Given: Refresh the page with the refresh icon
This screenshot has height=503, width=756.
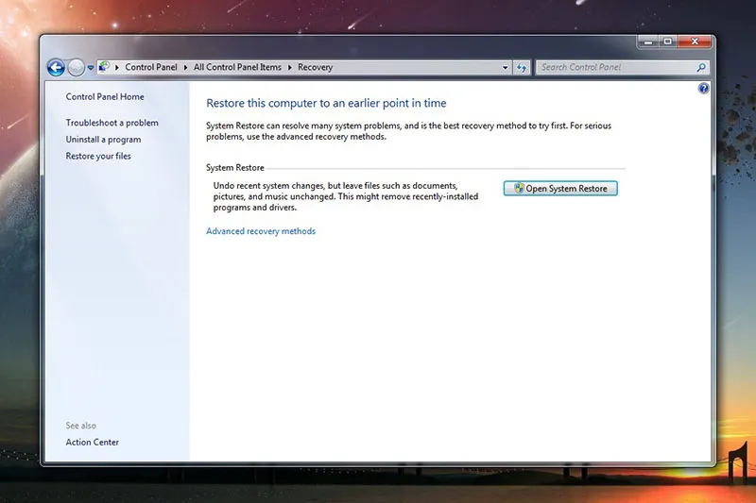Looking at the screenshot, I should [523, 68].
